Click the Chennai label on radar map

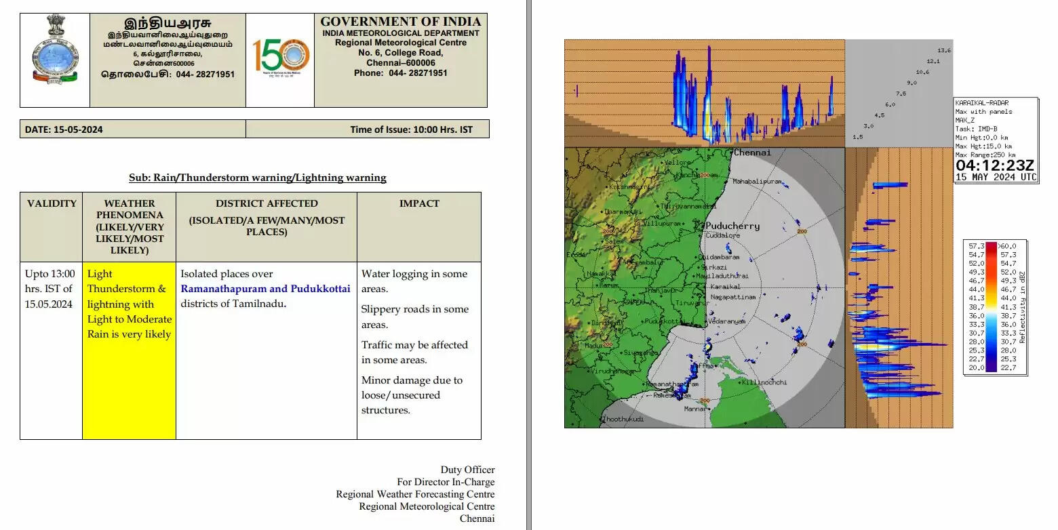(x=752, y=153)
